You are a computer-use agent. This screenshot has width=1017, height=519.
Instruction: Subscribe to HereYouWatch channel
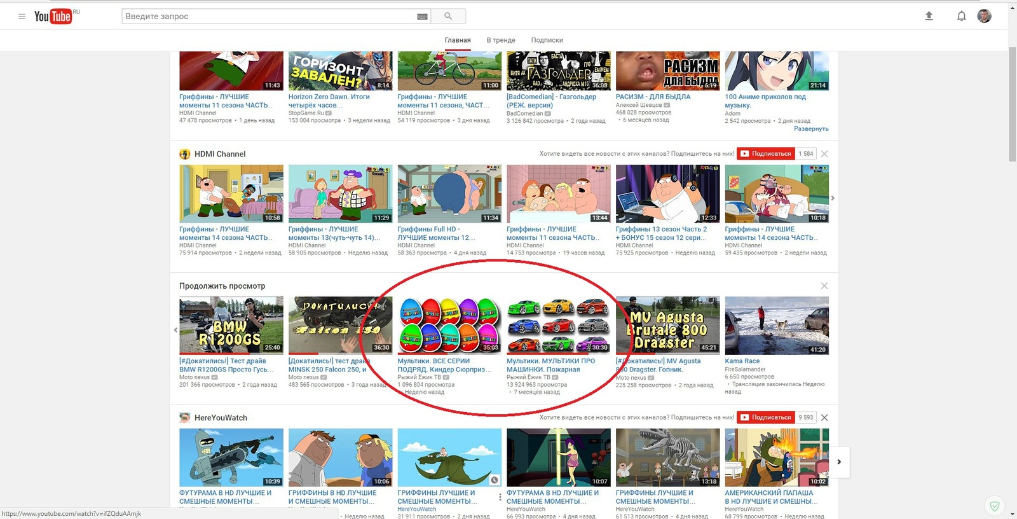pos(766,418)
